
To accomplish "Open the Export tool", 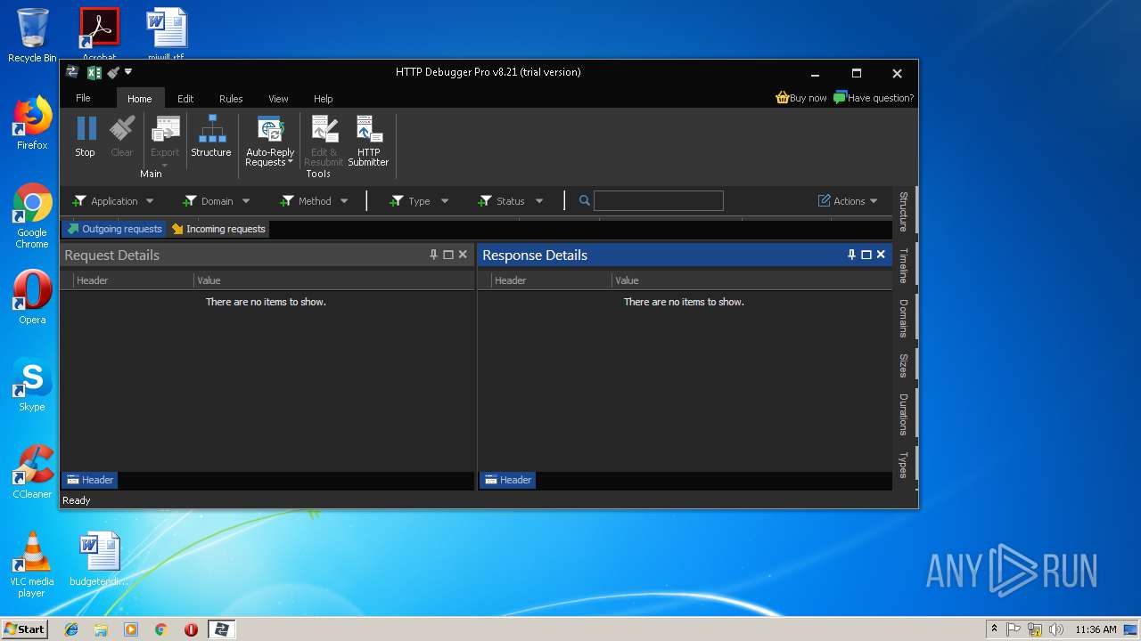I will [x=165, y=141].
